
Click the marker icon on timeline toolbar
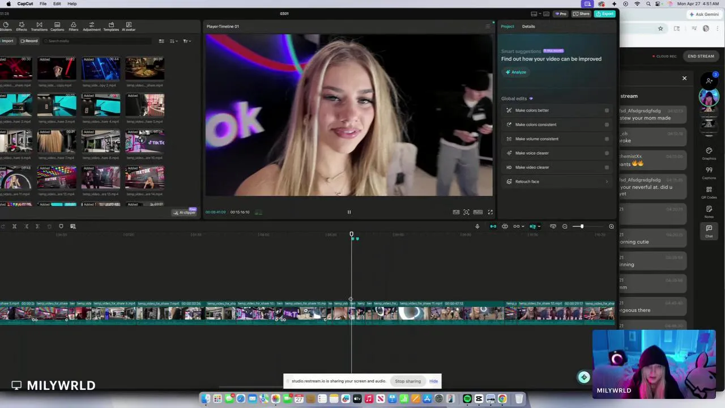tap(61, 226)
